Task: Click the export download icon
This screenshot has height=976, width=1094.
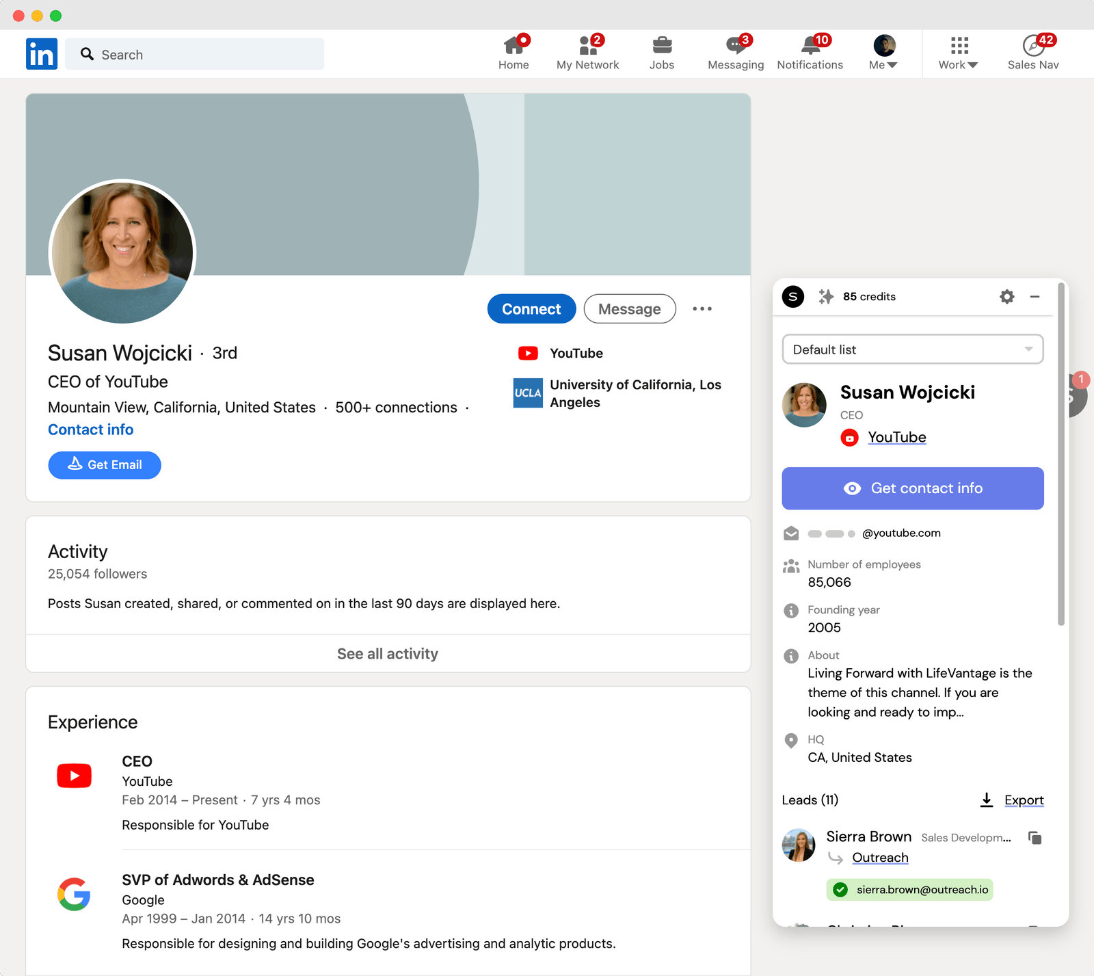Action: click(987, 800)
